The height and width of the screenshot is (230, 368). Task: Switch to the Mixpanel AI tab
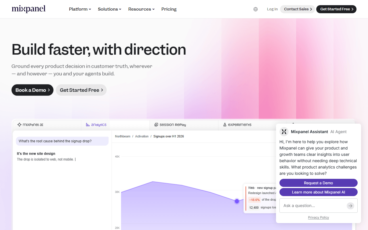click(47, 125)
